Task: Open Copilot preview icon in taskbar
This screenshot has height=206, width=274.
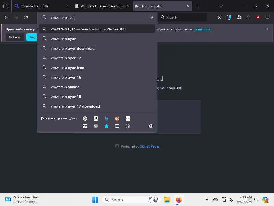Action: (265, 200)
